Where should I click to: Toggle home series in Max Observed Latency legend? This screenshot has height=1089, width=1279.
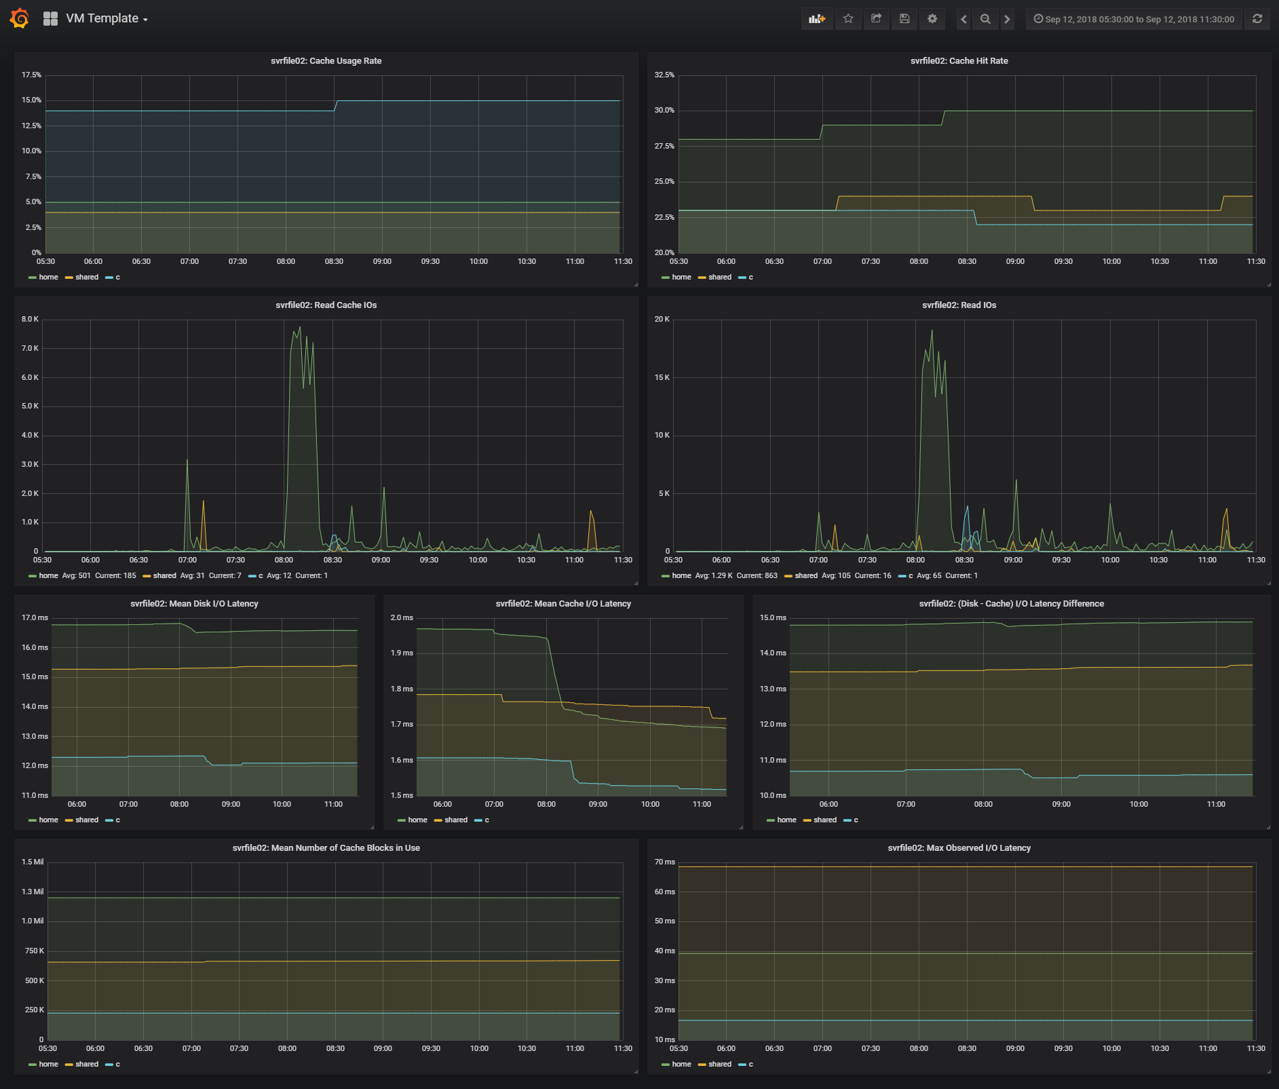pyautogui.click(x=681, y=1065)
